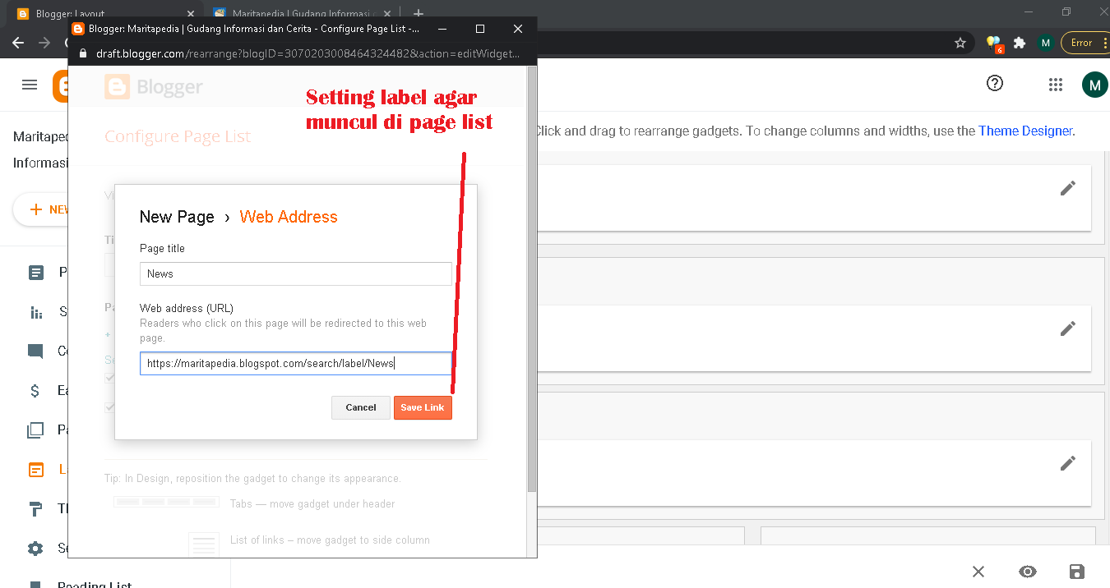
Task: Open Theme from the sidebar icon
Action: pyautogui.click(x=35, y=508)
